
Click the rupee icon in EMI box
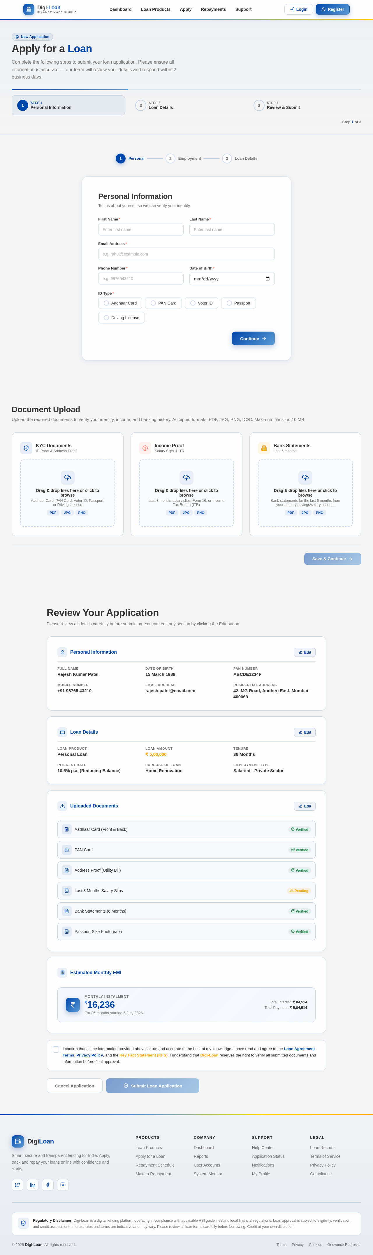tap(73, 1005)
